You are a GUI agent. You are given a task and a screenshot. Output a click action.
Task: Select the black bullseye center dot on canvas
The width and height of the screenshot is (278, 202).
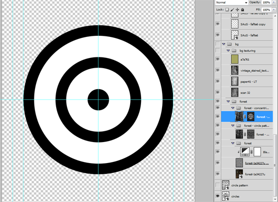pyautogui.click(x=98, y=99)
